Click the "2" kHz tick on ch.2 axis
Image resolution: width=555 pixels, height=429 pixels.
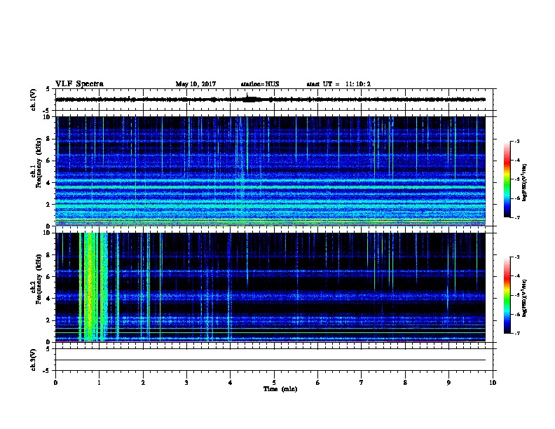click(50, 320)
